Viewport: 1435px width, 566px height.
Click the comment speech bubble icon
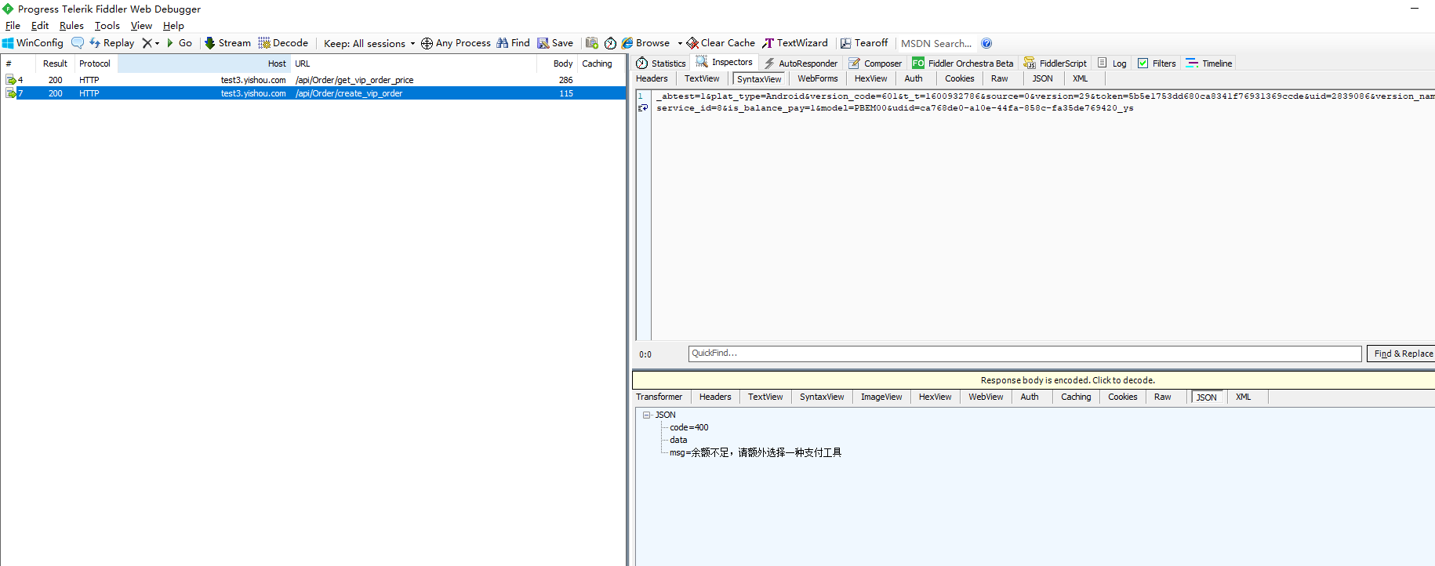point(78,43)
